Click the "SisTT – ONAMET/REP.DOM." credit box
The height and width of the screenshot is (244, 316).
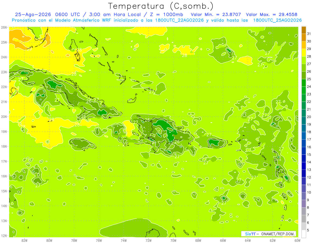tap(269, 234)
